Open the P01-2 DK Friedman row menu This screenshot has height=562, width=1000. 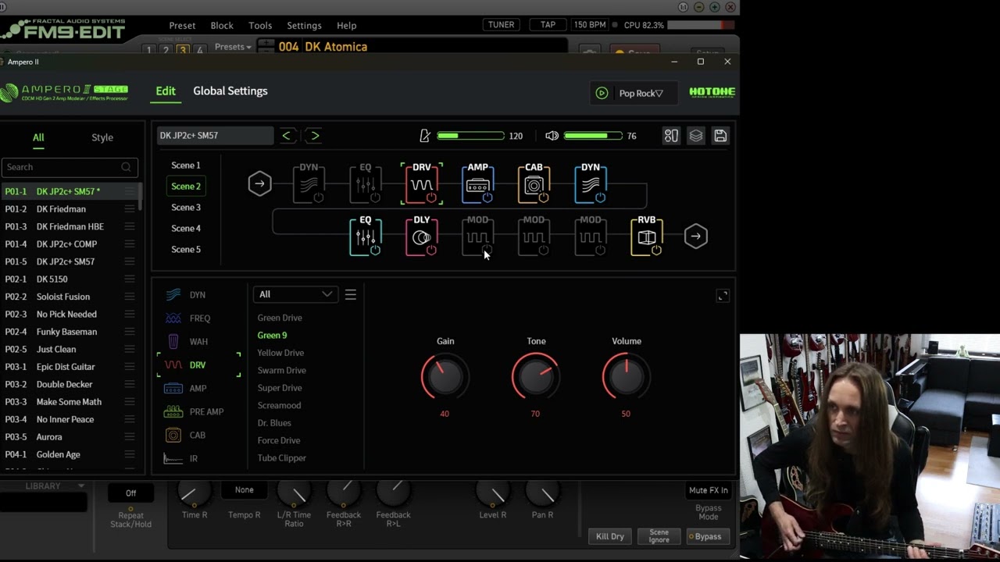[x=130, y=209]
